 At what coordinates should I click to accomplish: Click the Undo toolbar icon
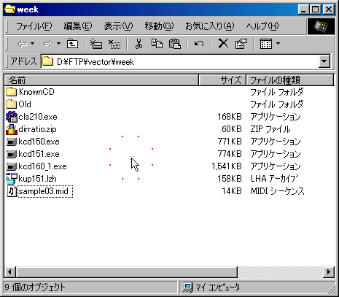click(x=199, y=44)
